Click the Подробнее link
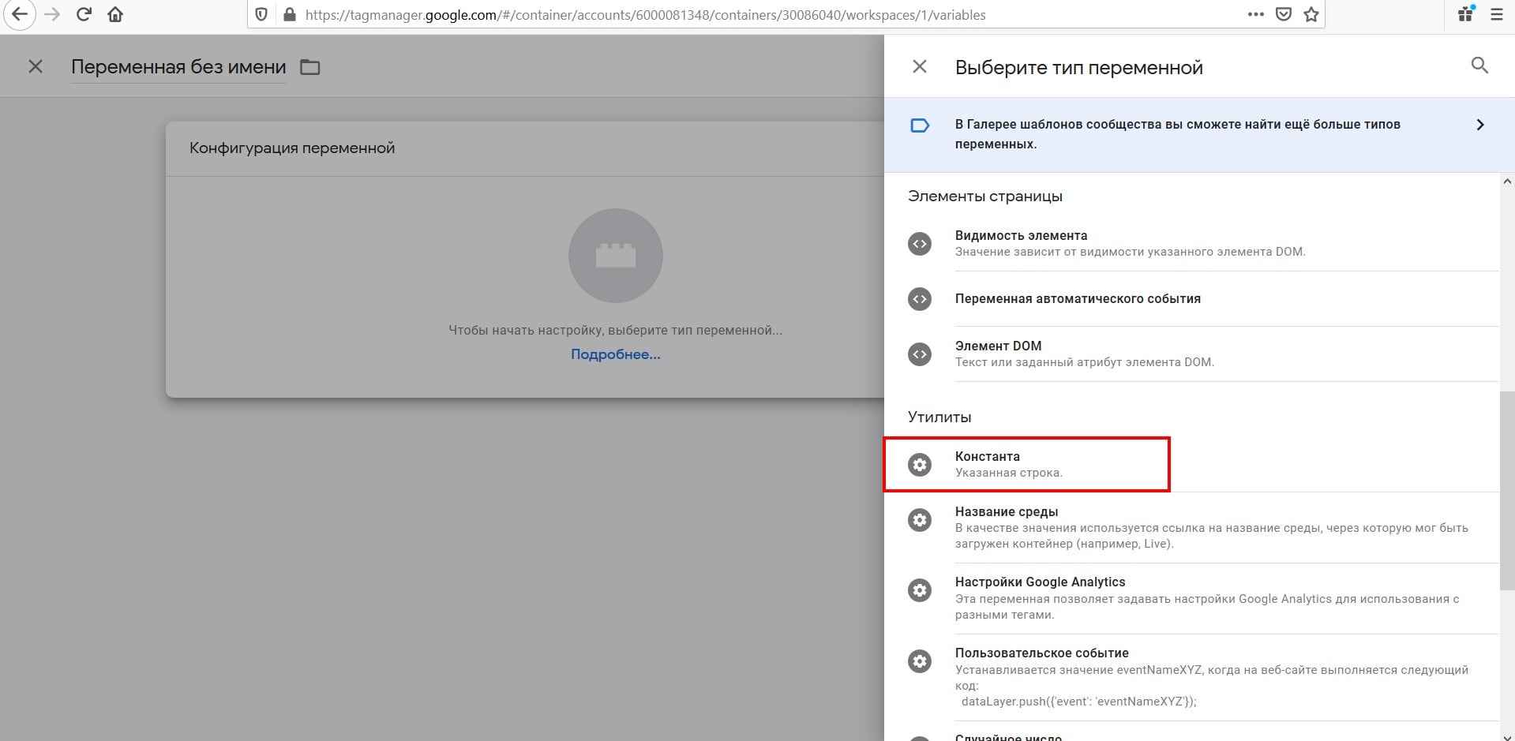1515x741 pixels. 615,355
